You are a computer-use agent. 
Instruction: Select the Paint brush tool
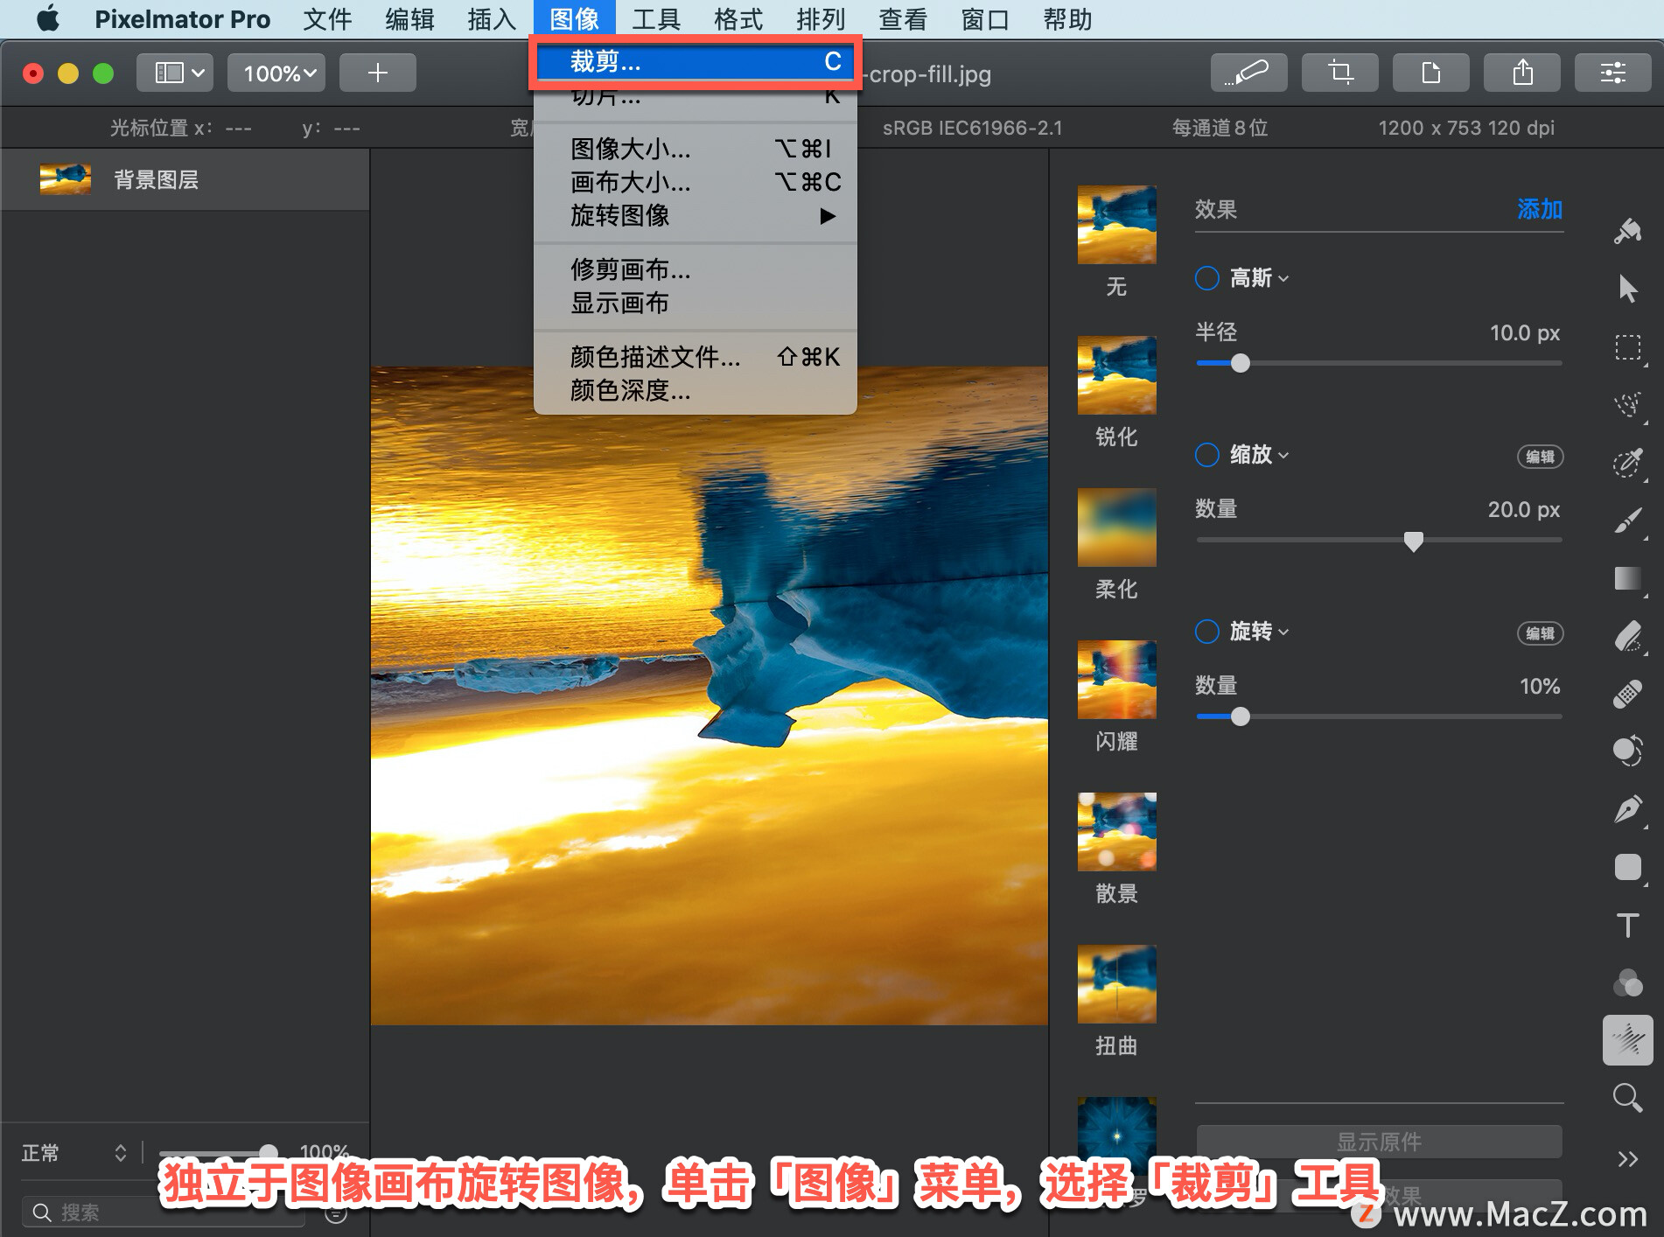[x=1627, y=521]
